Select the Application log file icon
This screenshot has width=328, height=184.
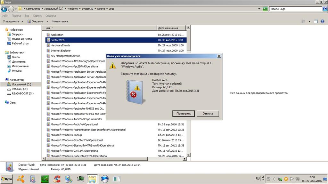point(48,35)
